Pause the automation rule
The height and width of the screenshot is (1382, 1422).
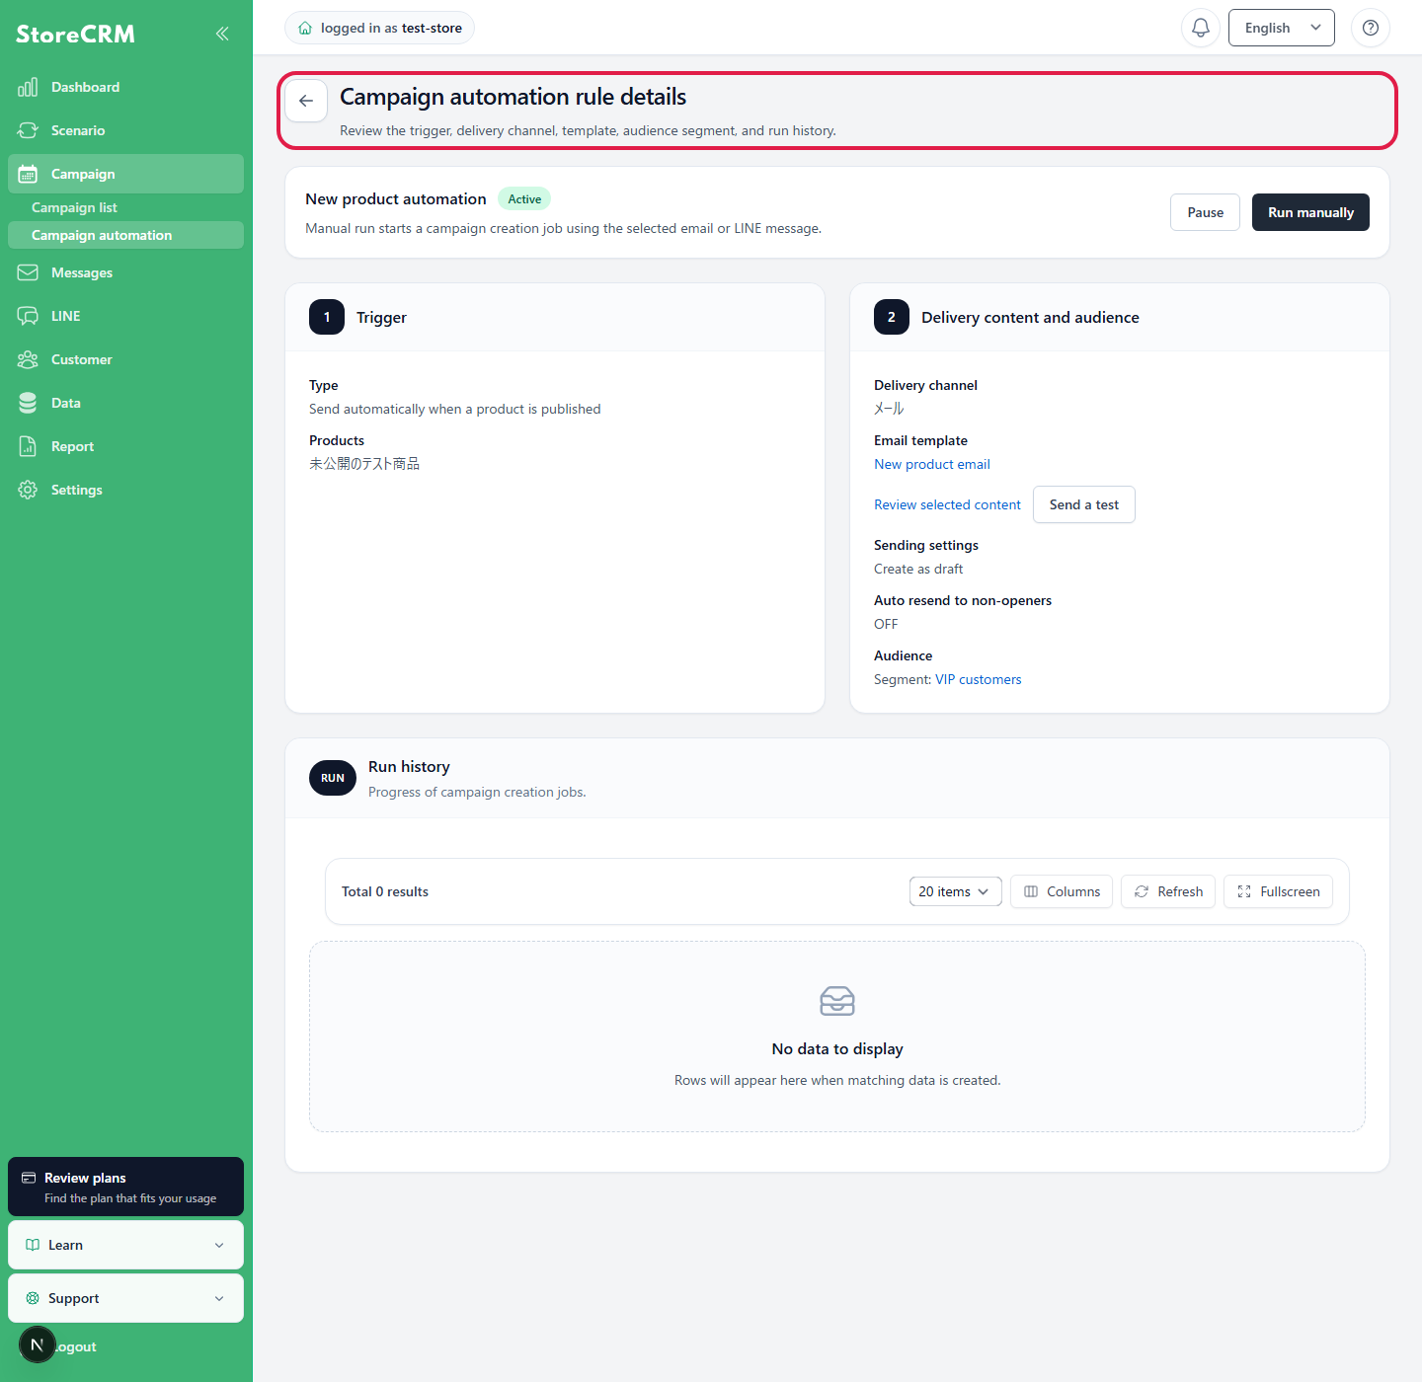point(1205,212)
